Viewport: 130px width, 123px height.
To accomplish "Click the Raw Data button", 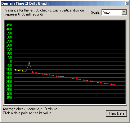I will pos(117,113).
